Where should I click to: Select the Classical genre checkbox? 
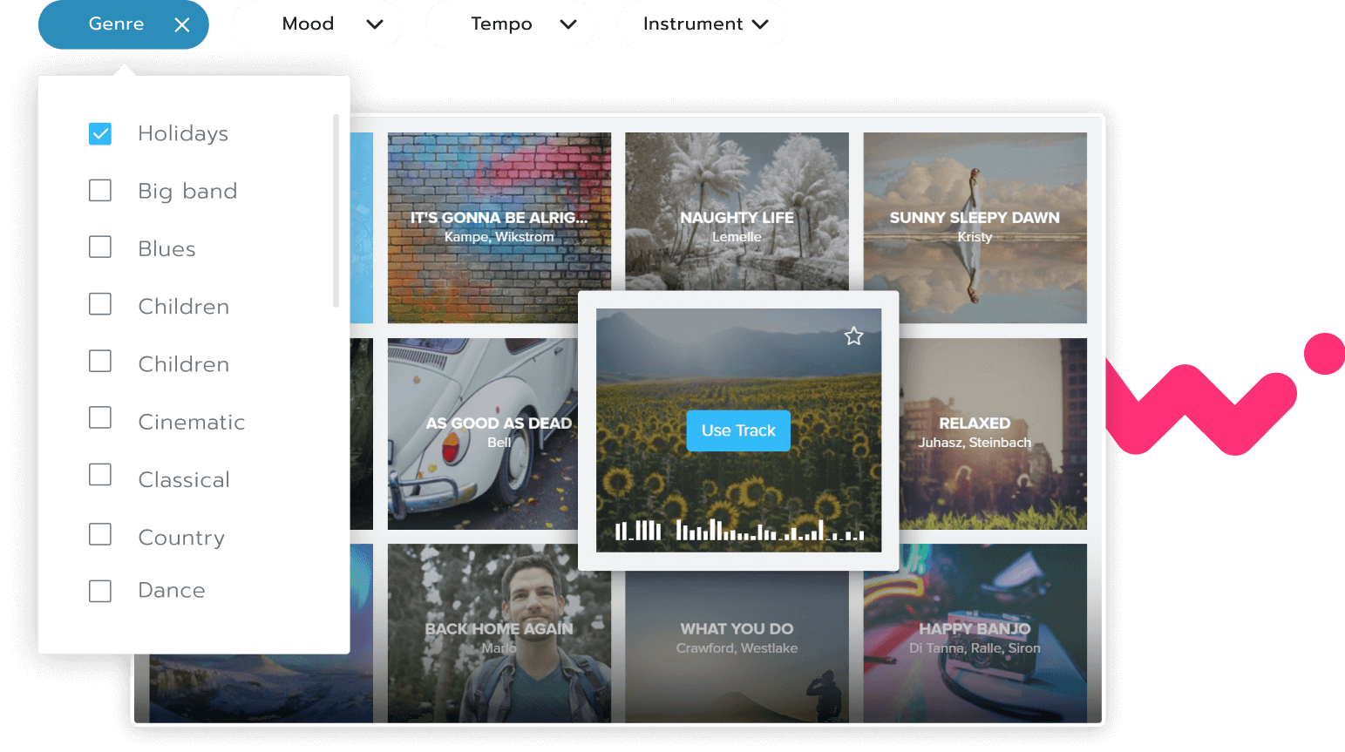[x=100, y=475]
